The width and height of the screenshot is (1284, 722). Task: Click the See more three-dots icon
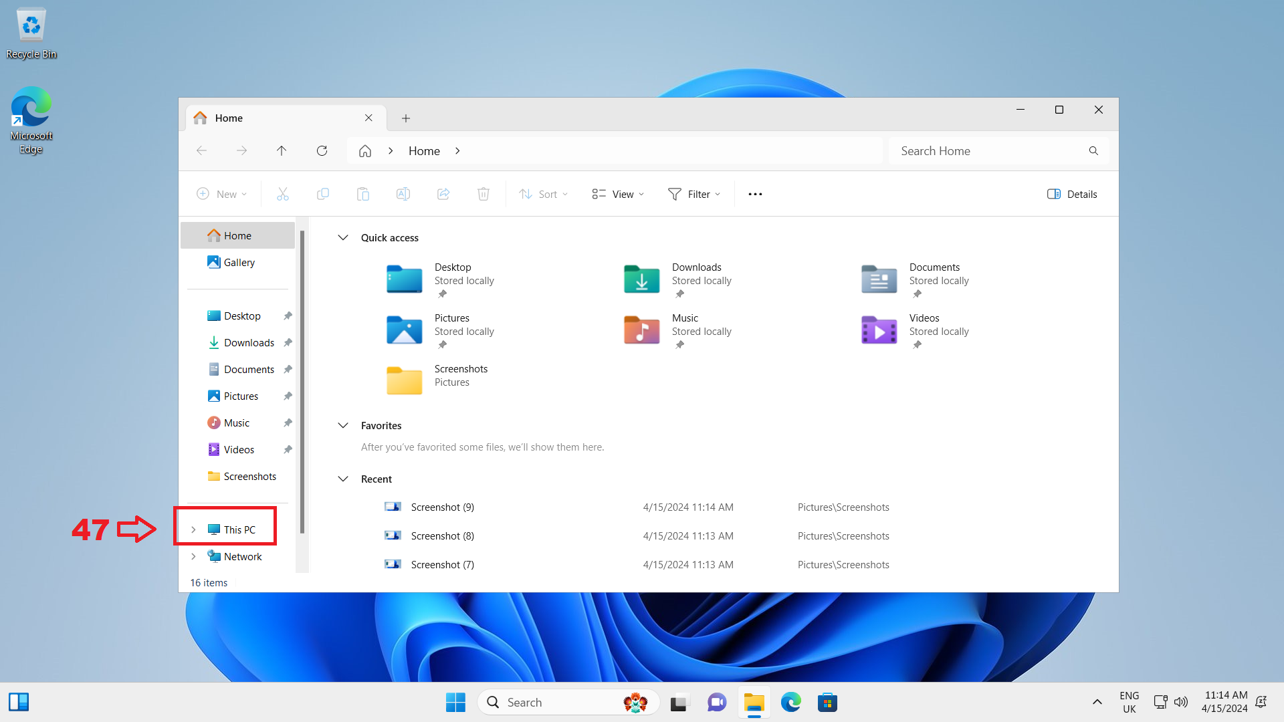pos(755,195)
